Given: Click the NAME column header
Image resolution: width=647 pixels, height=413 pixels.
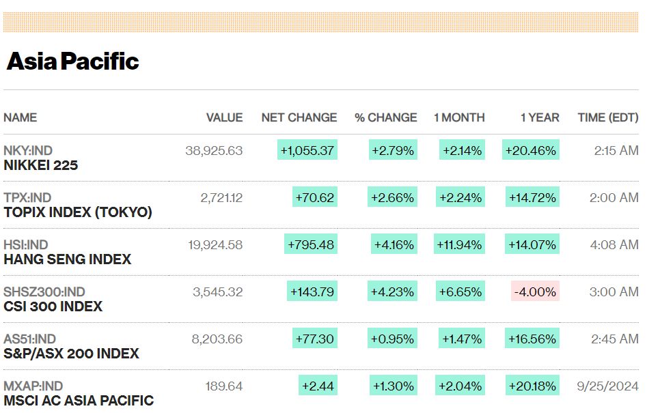Looking at the screenshot, I should coord(20,117).
